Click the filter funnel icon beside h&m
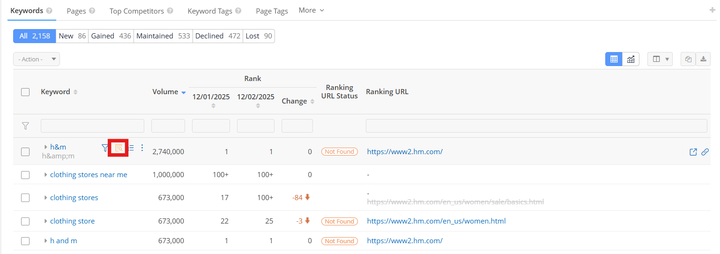The height and width of the screenshot is (254, 720). click(x=105, y=148)
